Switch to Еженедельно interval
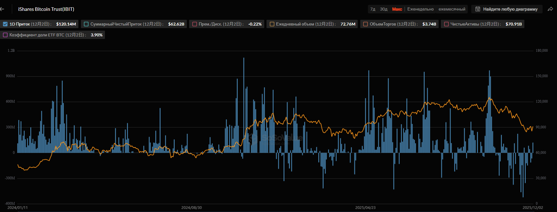557x212 pixels. coord(420,9)
